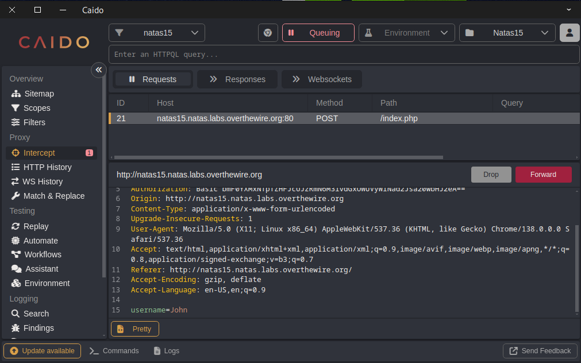Open the Match & Replace tool
Screen dimensions: 581x363
(x=53, y=196)
